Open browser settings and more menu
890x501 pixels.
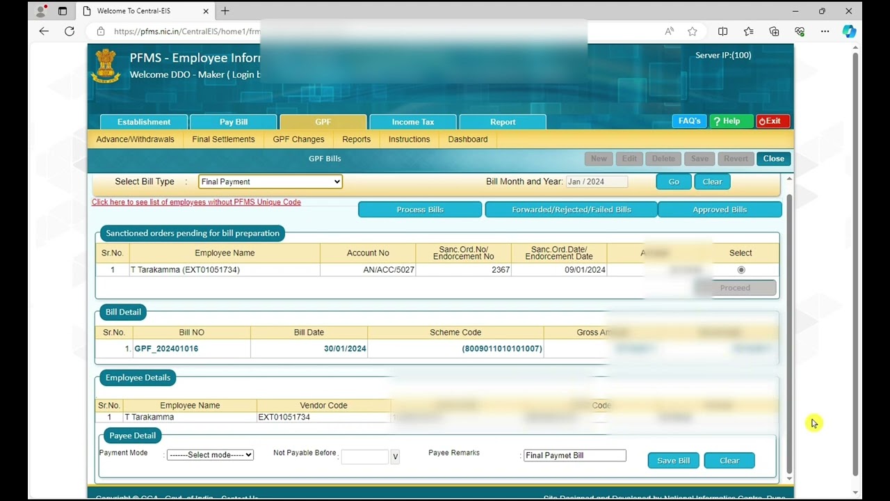tap(825, 31)
